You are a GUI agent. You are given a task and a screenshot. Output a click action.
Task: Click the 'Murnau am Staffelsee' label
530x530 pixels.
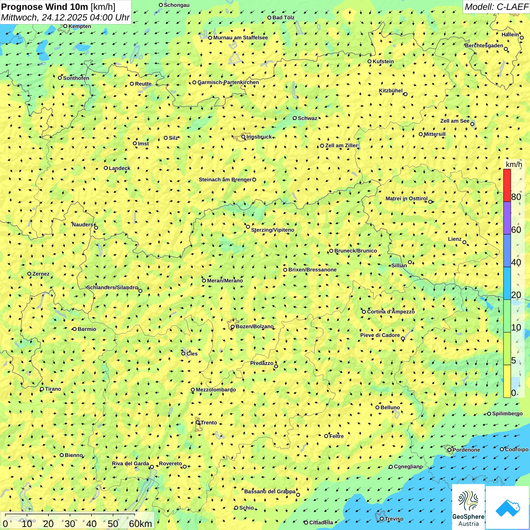click(x=240, y=37)
